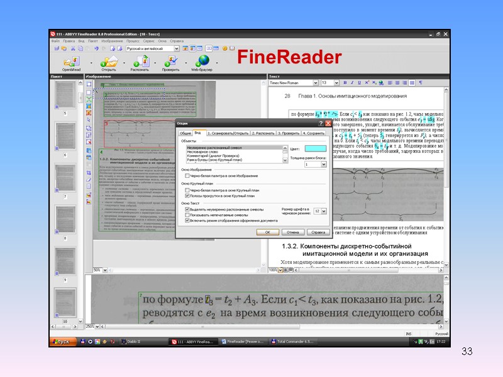Toggle the paragraph mark (¶) icon
Image resolution: width=503 pixels, height=377 pixels.
[x=421, y=83]
